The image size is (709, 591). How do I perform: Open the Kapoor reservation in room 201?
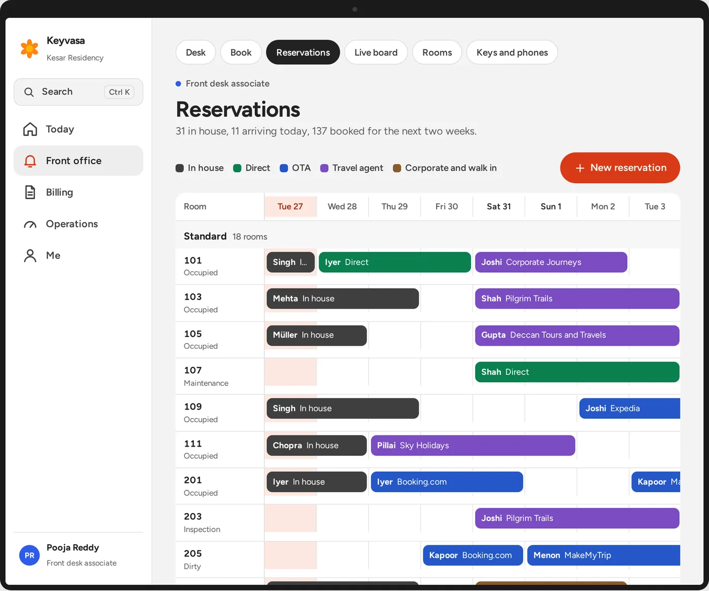656,482
